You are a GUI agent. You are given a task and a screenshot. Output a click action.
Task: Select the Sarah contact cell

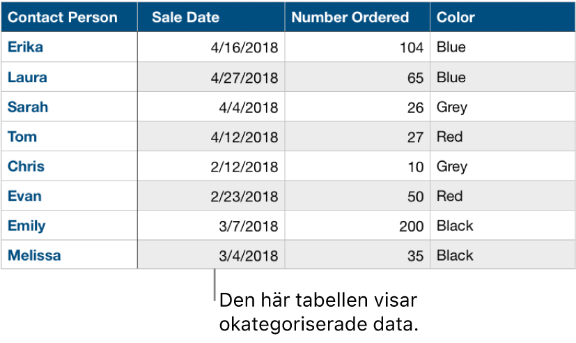click(x=29, y=107)
